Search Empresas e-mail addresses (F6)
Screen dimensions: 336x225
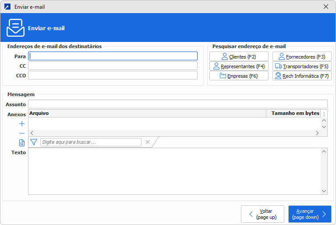[x=239, y=76]
